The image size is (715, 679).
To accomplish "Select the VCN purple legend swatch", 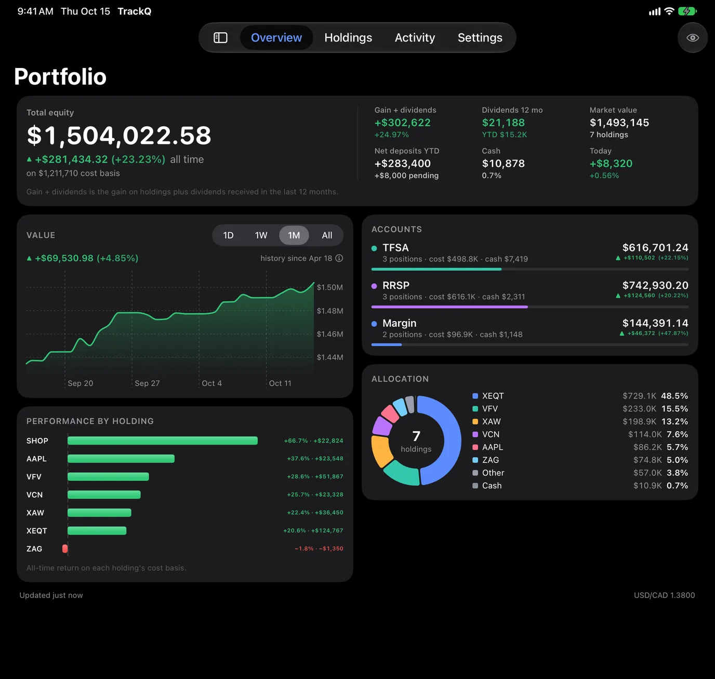I will click(475, 434).
